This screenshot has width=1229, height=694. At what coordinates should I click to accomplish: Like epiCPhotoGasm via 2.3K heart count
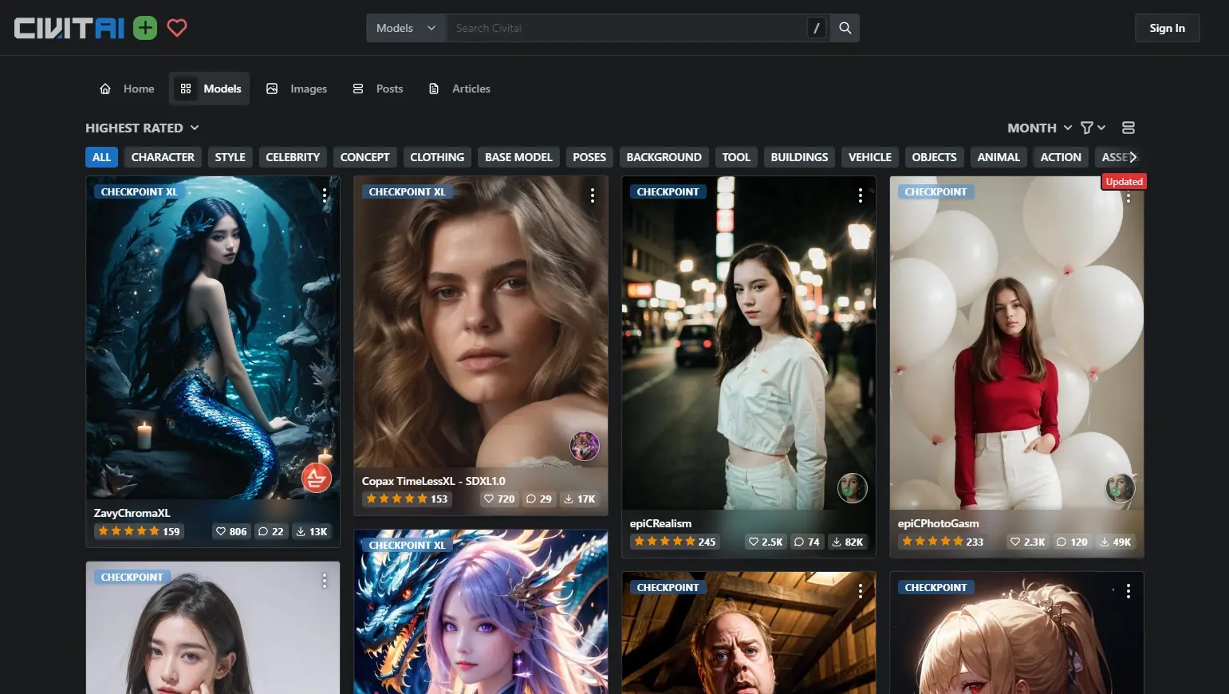1026,542
